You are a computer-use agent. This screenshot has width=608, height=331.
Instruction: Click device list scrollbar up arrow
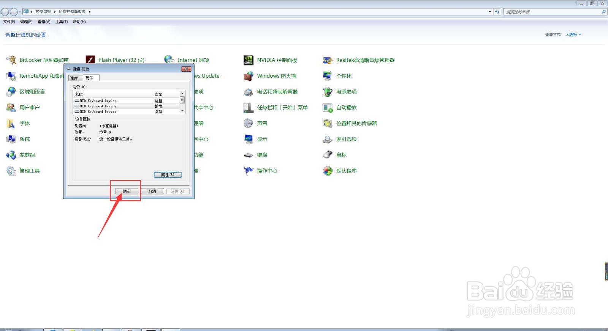182,93
